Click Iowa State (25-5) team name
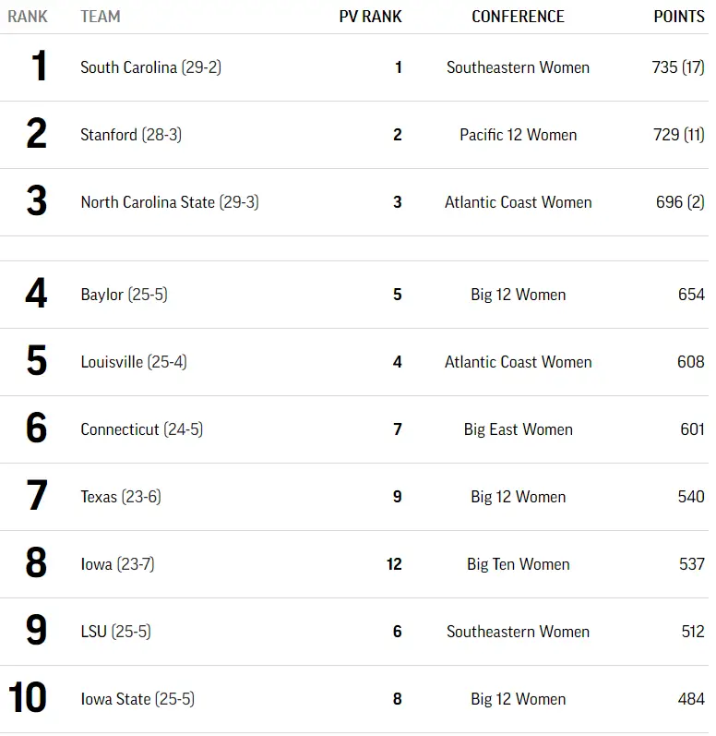This screenshot has width=716, height=736. coord(137,699)
